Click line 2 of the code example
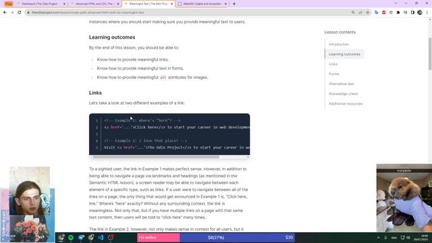The height and width of the screenshot is (243, 432). pos(177,128)
